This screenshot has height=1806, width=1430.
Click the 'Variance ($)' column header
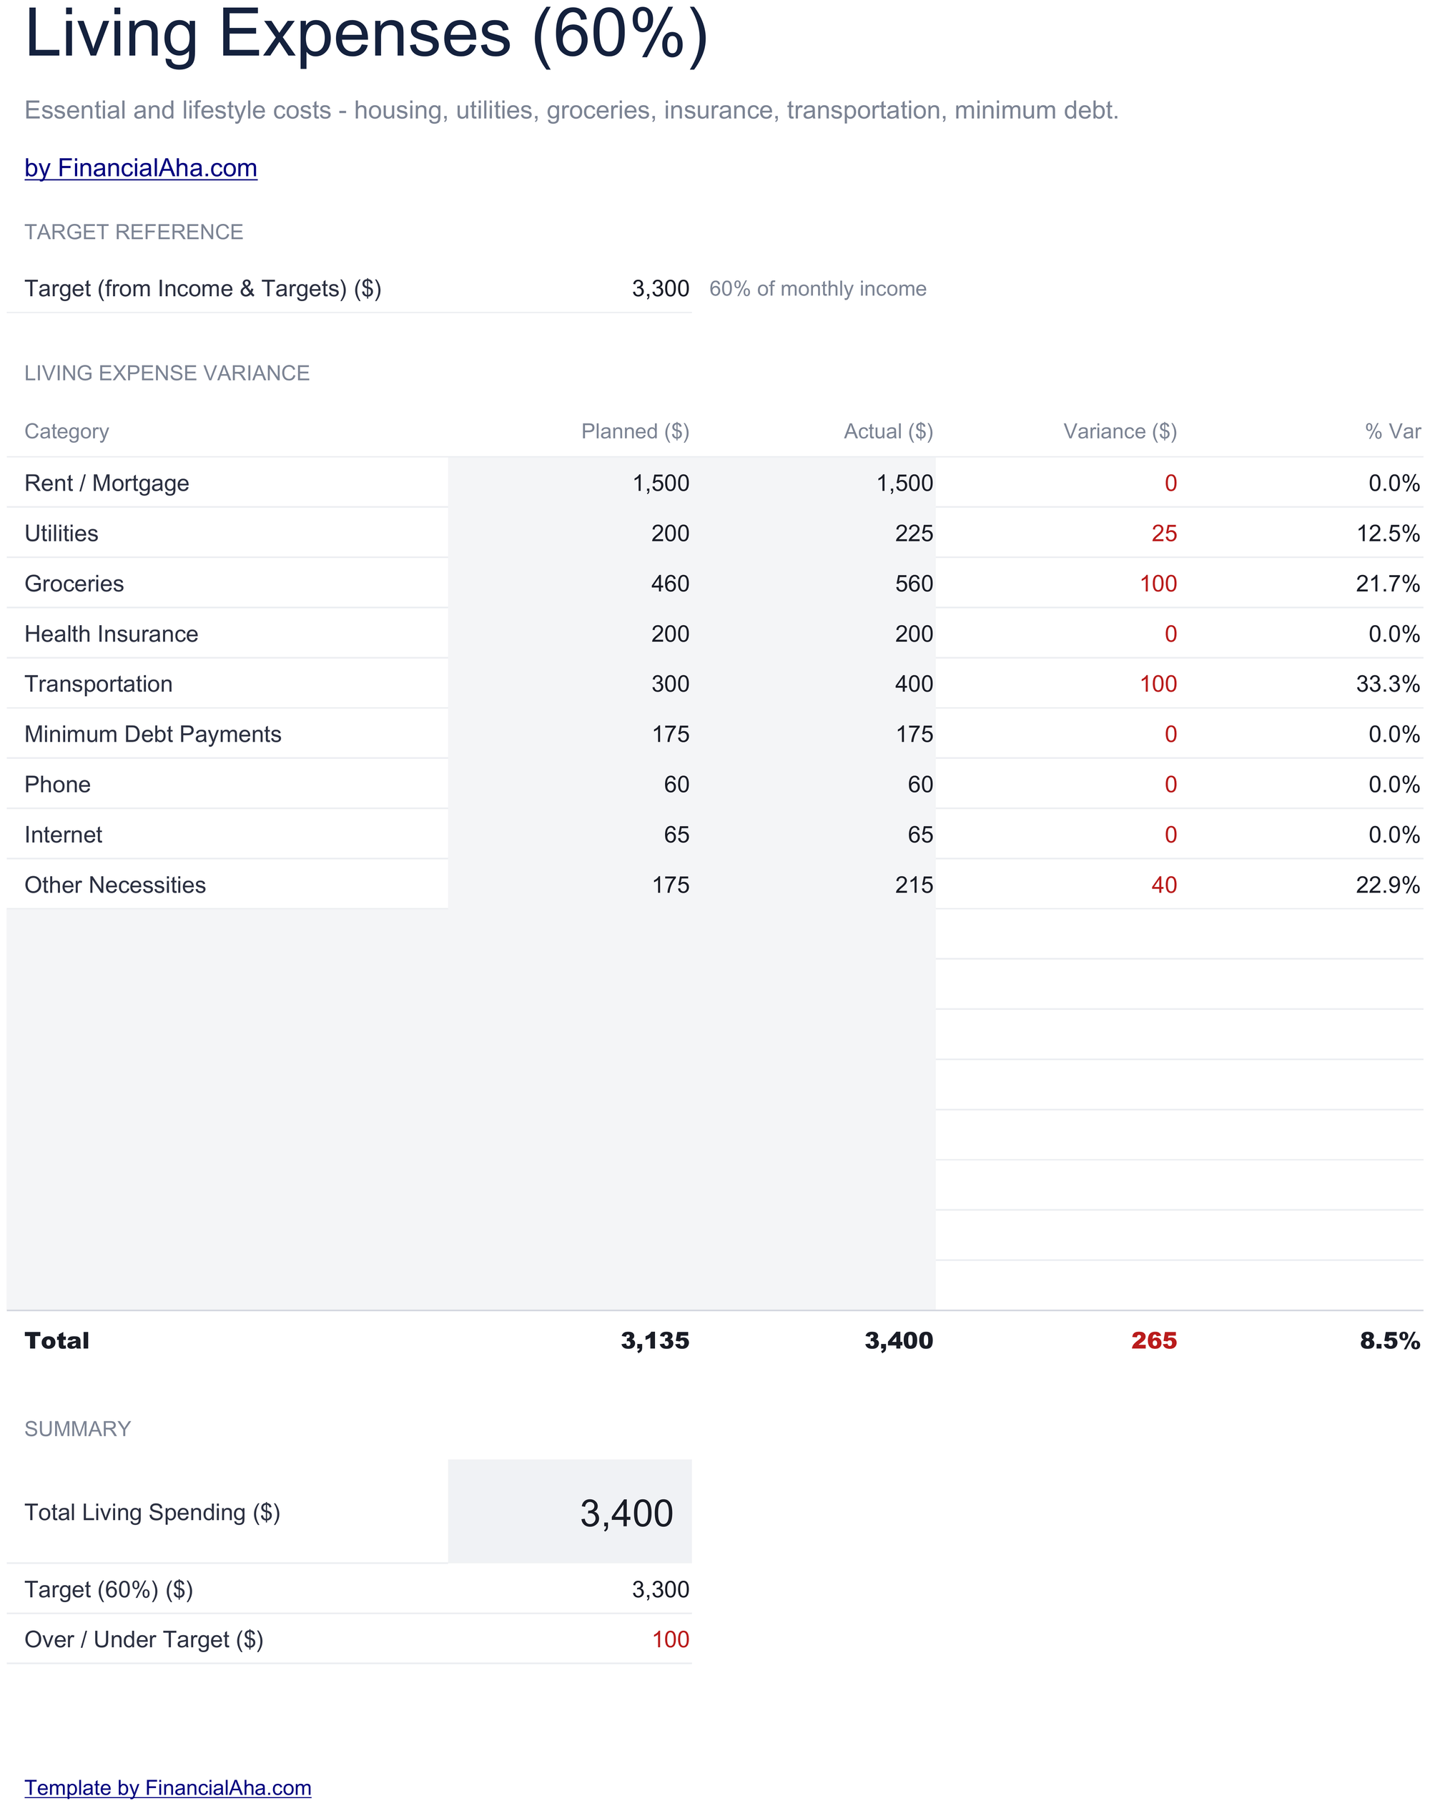coord(1120,431)
